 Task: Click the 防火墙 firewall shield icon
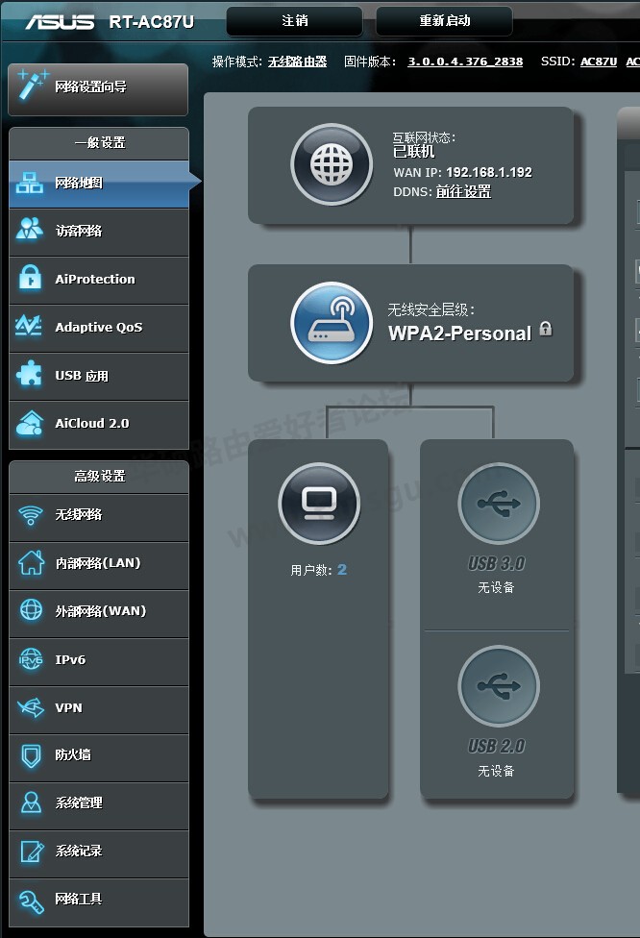[31, 755]
